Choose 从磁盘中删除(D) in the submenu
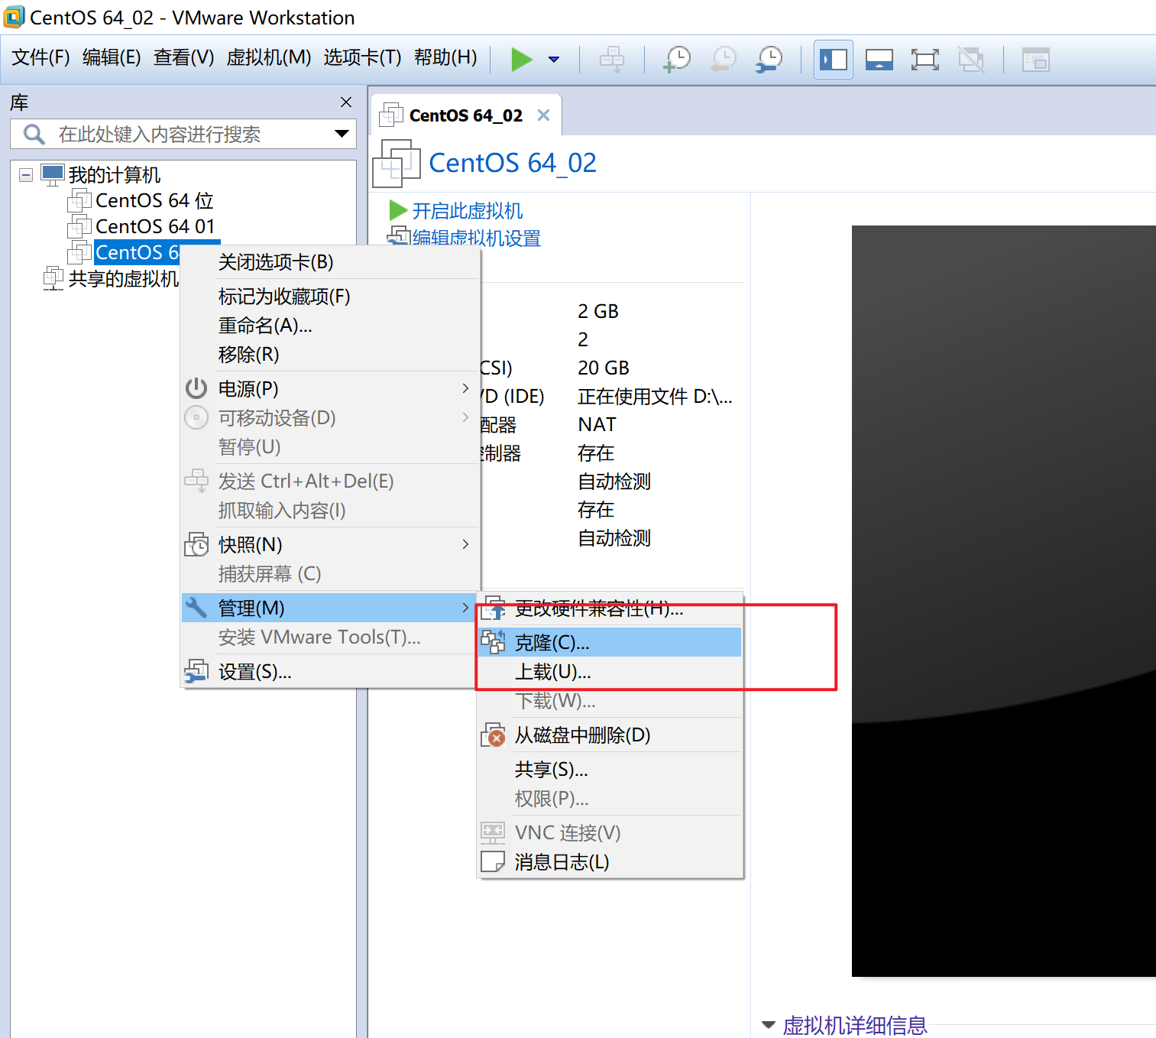The width and height of the screenshot is (1156, 1038). pyautogui.click(x=610, y=735)
